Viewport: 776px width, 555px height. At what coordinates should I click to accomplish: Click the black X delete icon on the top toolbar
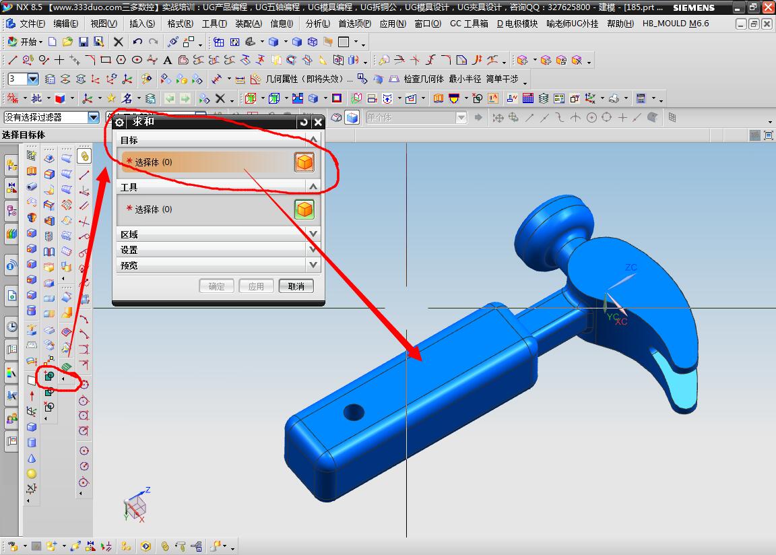(x=119, y=42)
